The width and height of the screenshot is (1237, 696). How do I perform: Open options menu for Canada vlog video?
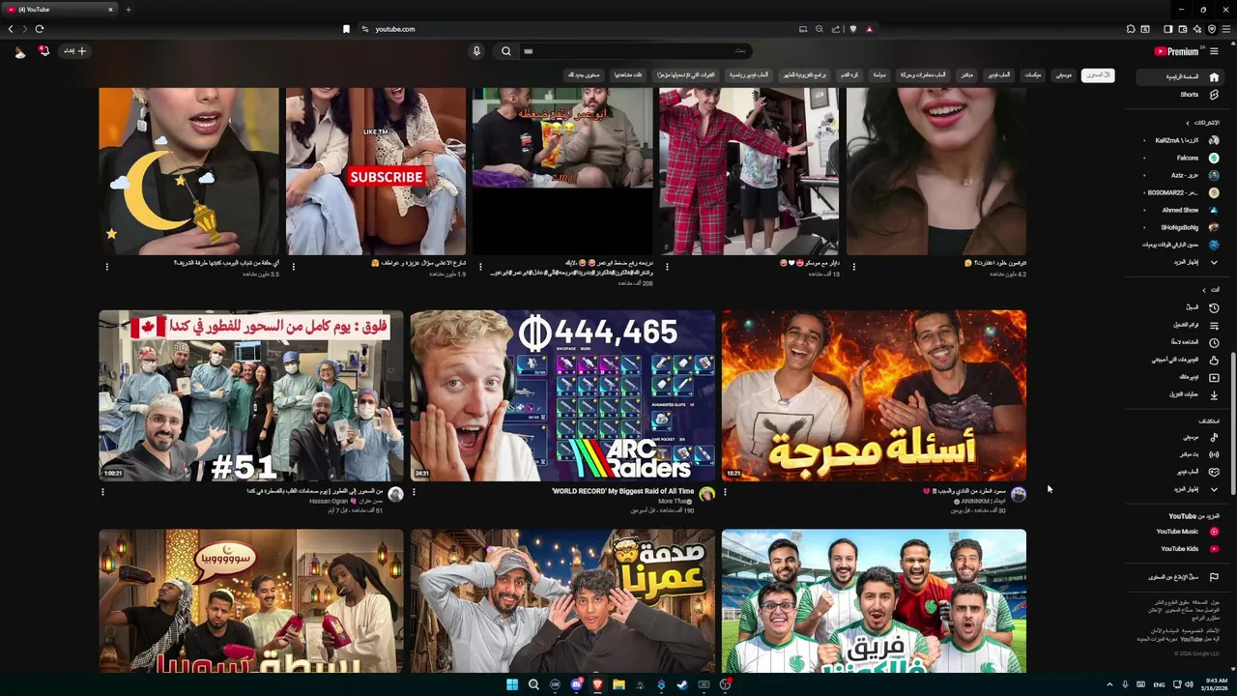click(x=103, y=492)
